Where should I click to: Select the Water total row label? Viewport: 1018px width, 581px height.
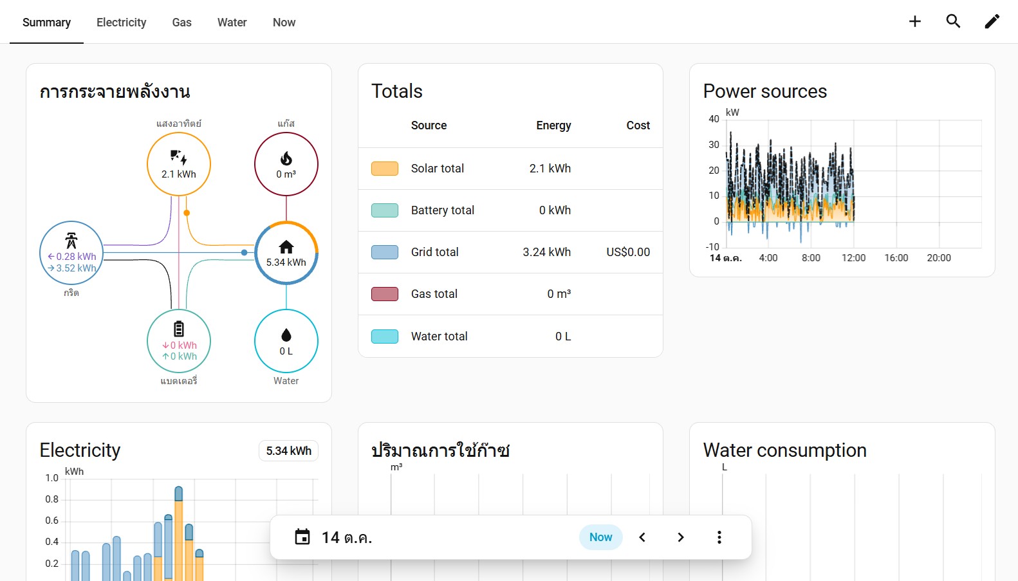coord(440,337)
